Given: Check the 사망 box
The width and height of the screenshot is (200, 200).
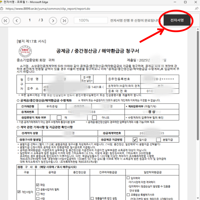Looking at the screenshot, I should (x=38, y=198).
